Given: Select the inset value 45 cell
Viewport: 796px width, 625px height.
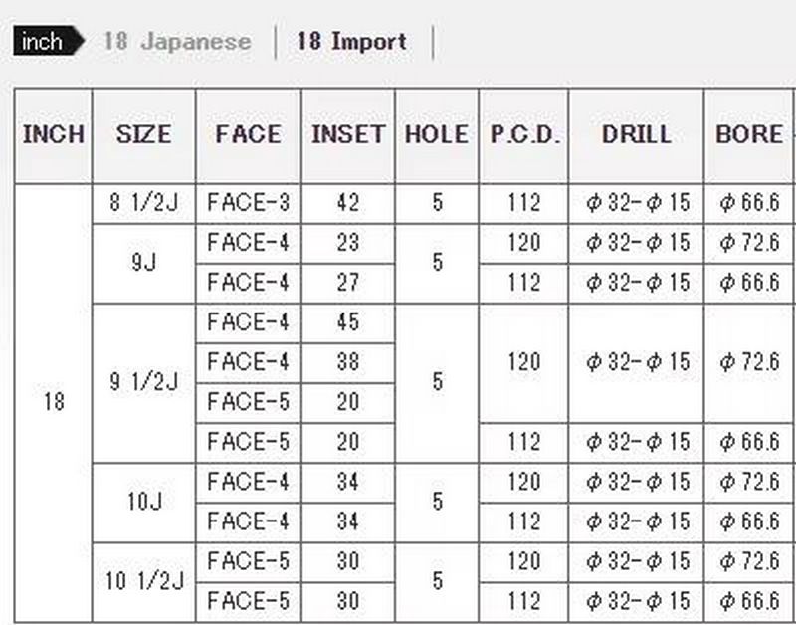Looking at the screenshot, I should pyautogui.click(x=347, y=322).
